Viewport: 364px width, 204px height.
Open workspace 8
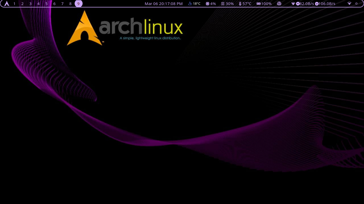(70, 4)
